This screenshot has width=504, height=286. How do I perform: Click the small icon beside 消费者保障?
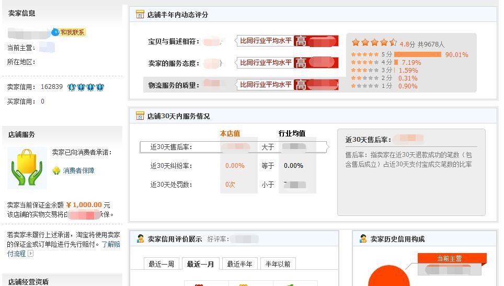56,170
